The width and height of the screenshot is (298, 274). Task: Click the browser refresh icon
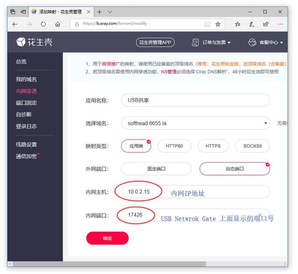click(43, 24)
